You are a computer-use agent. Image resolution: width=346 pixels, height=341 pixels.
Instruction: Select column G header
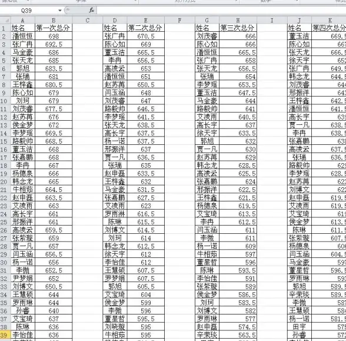point(207,20)
